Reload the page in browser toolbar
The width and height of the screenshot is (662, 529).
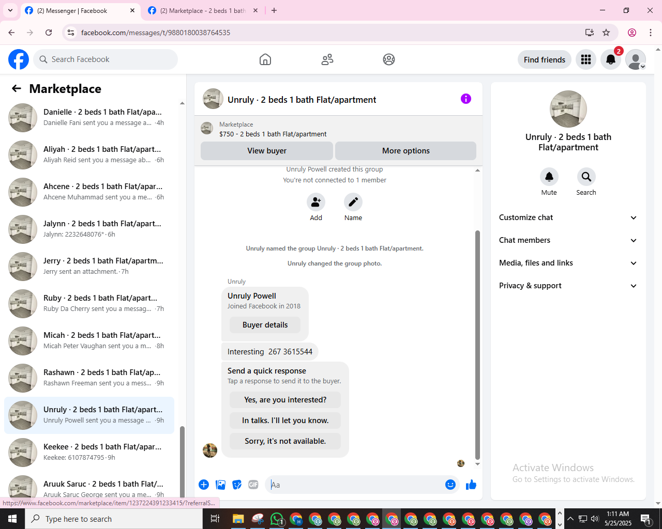(49, 33)
